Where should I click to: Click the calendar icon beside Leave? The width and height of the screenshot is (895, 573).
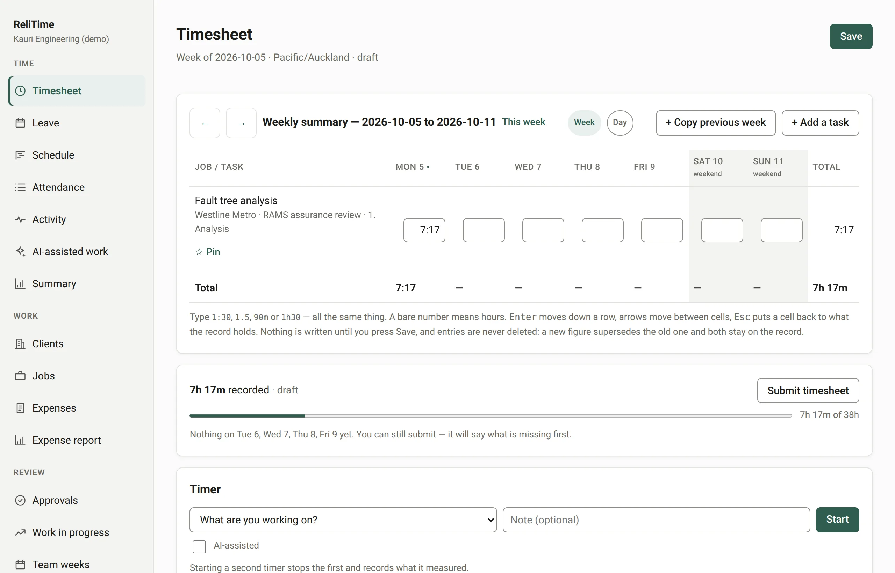pyautogui.click(x=20, y=123)
